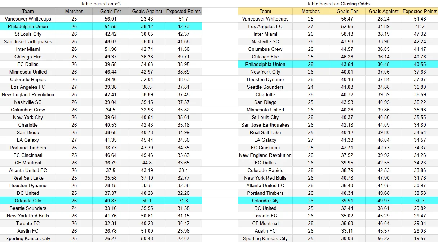Screen dimensions: 438x242
Task: Select the gray 'Team' header cell
Action: 28,11
